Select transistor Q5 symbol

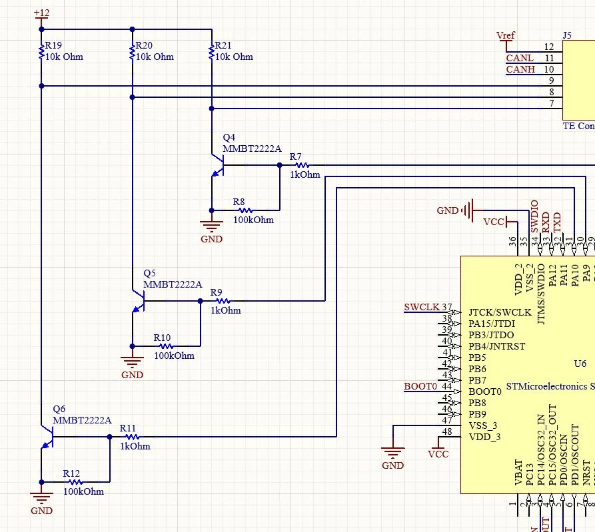139,301
